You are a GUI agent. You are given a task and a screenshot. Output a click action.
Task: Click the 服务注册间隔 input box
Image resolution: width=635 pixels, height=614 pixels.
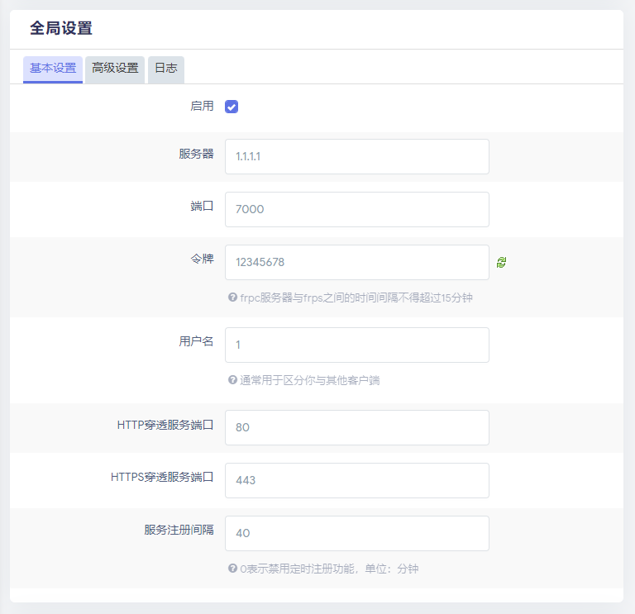click(x=356, y=533)
